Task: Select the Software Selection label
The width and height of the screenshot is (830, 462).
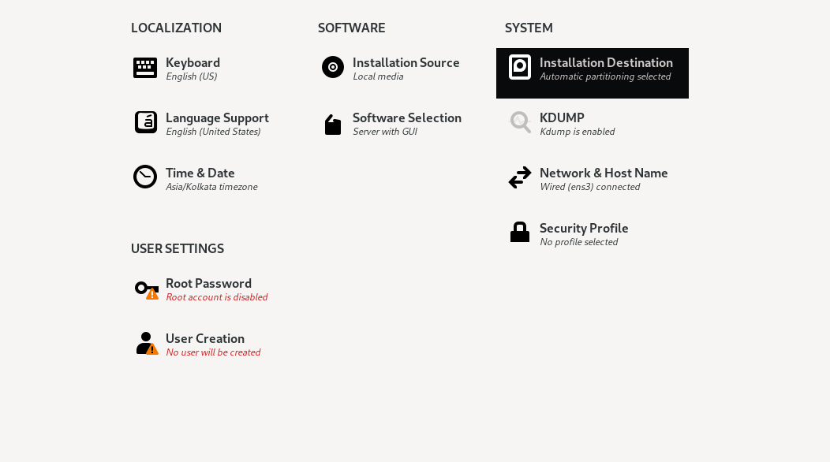Action: pos(407,117)
